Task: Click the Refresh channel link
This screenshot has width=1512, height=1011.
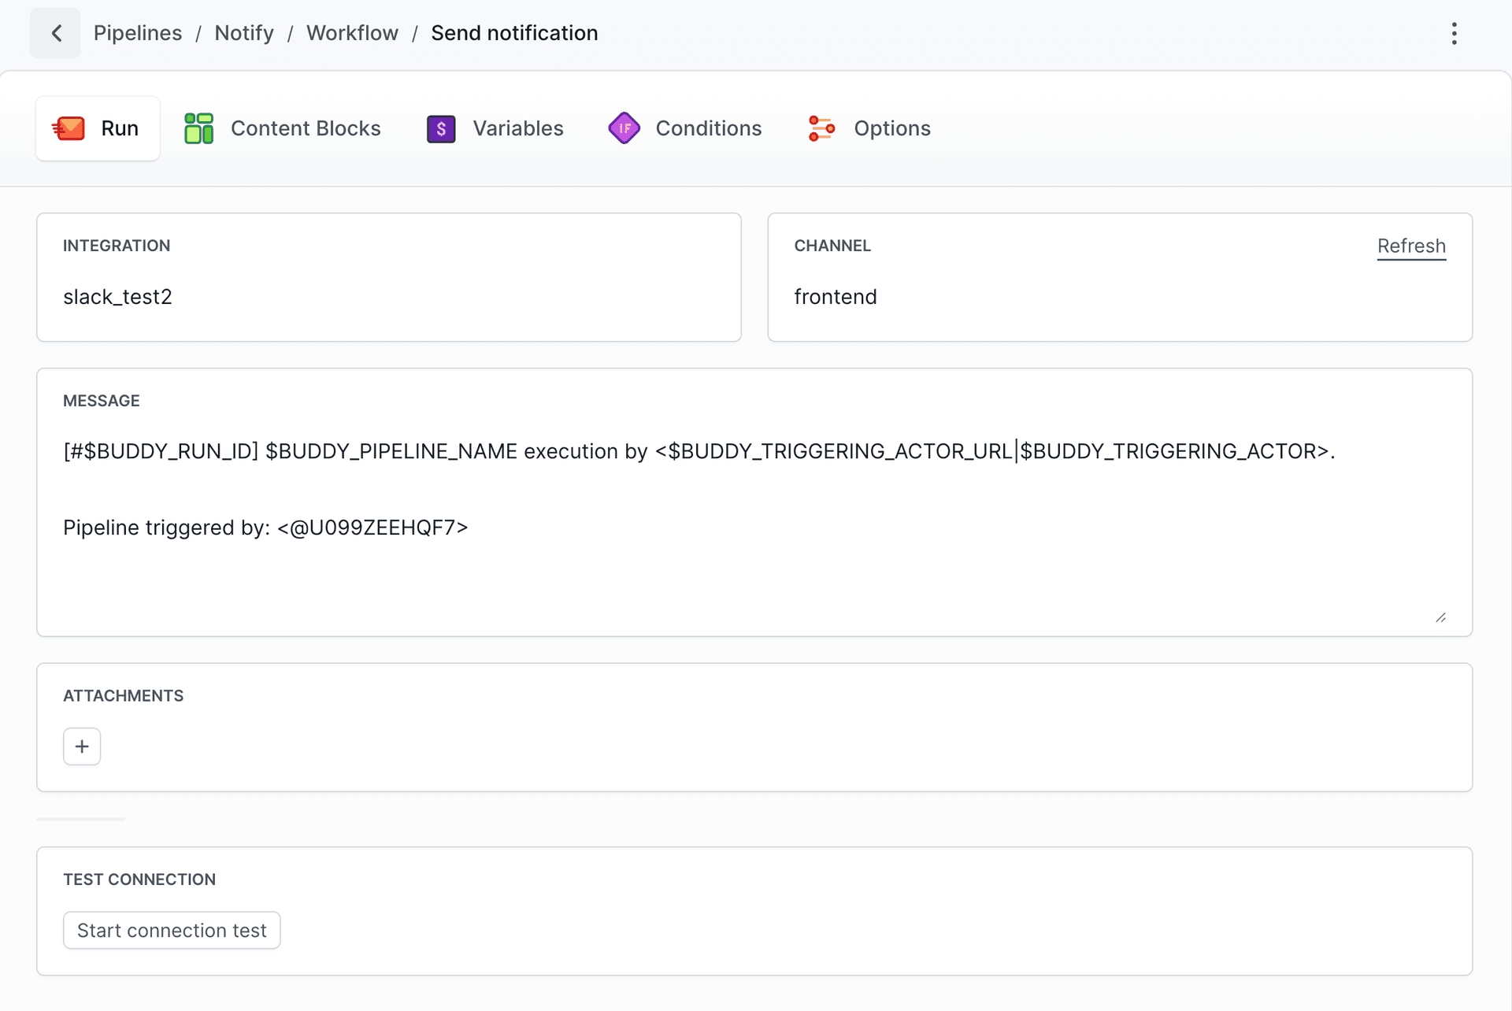Action: (1410, 246)
